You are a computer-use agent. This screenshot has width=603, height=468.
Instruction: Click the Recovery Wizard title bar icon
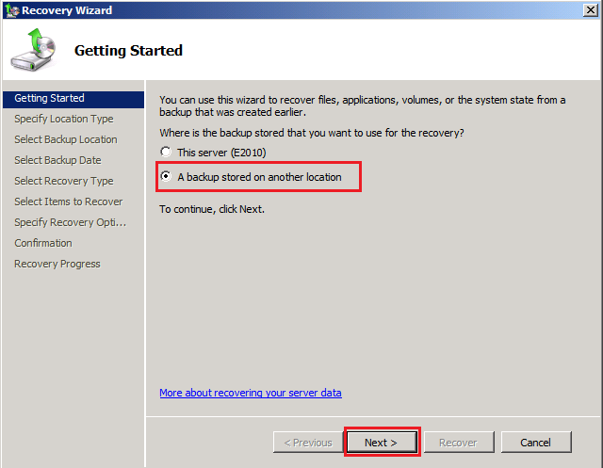[x=11, y=10]
